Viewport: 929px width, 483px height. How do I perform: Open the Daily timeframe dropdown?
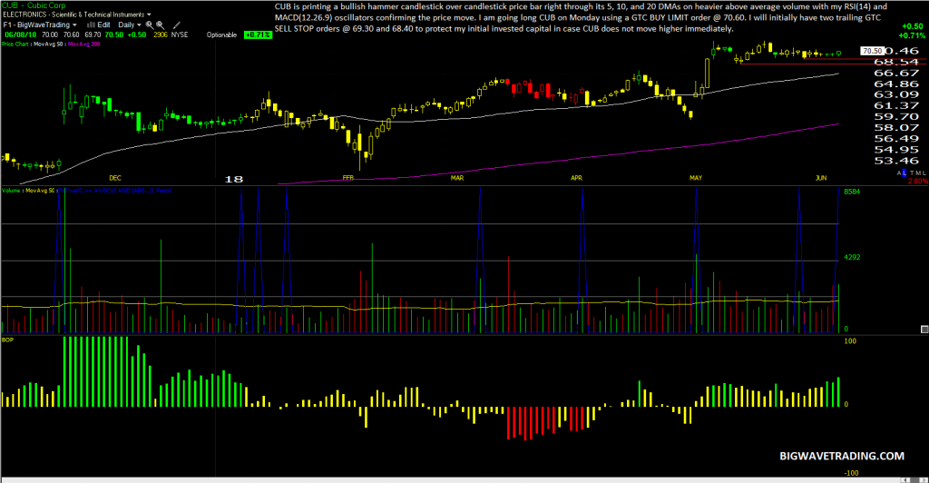130,25
